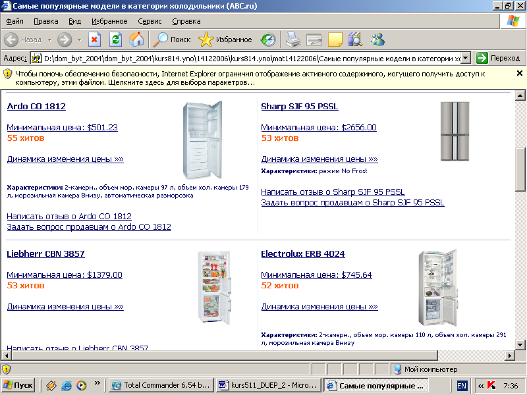Screen dimensions: 527x395
Task: Click vertical scrollbar down arrow
Action: click(x=520, y=344)
